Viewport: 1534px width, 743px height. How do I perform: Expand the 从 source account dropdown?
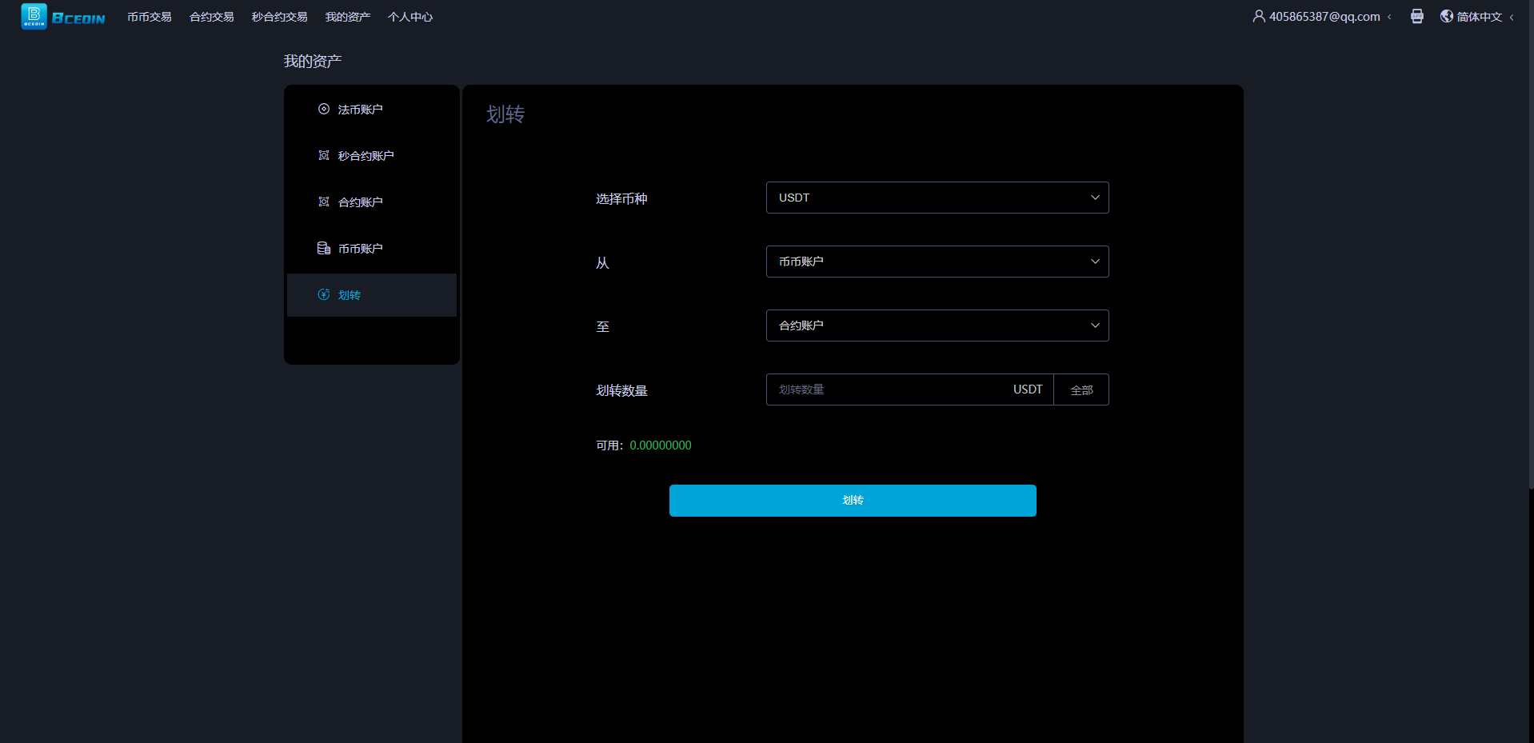click(x=937, y=262)
